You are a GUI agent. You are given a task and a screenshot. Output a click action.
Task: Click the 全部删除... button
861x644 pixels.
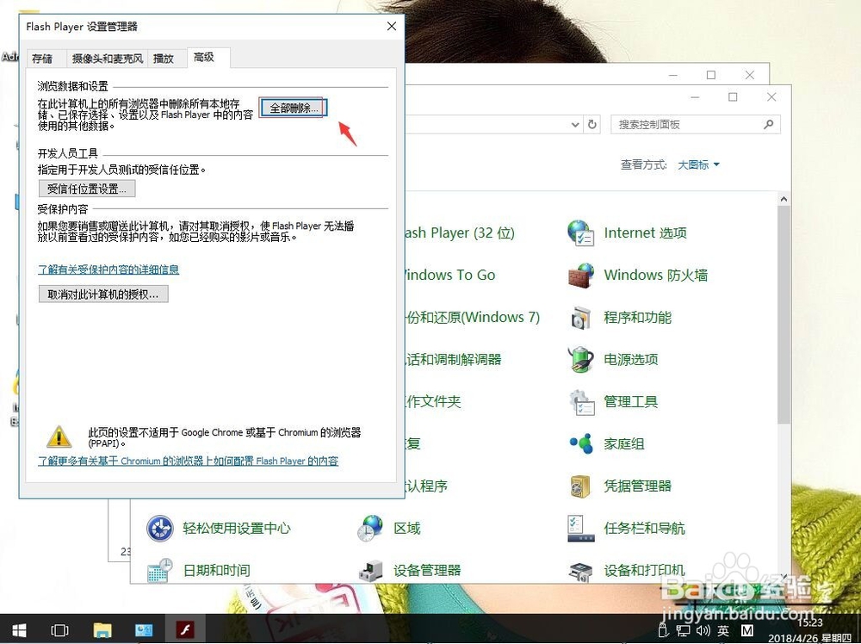coord(294,108)
